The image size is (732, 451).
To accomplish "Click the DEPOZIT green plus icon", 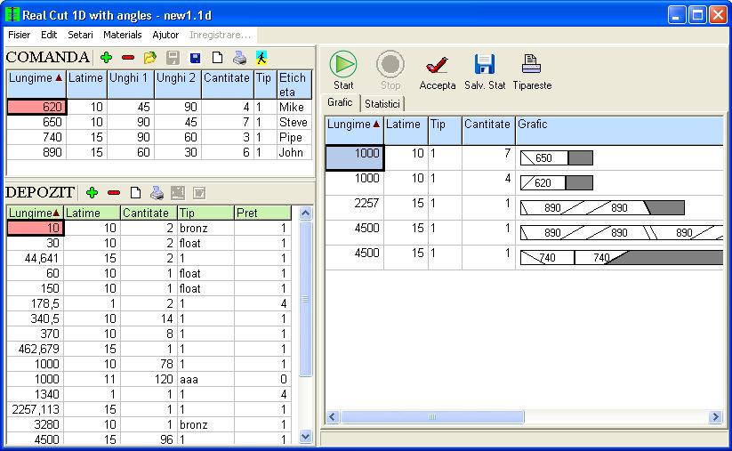I will (92, 192).
